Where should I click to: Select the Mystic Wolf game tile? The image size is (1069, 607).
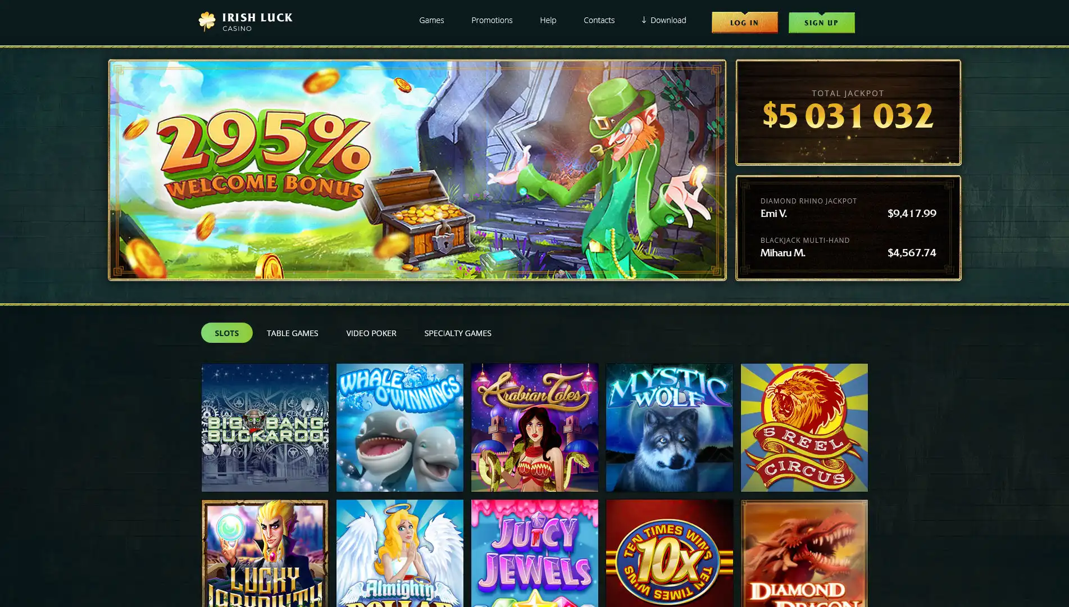(x=670, y=427)
